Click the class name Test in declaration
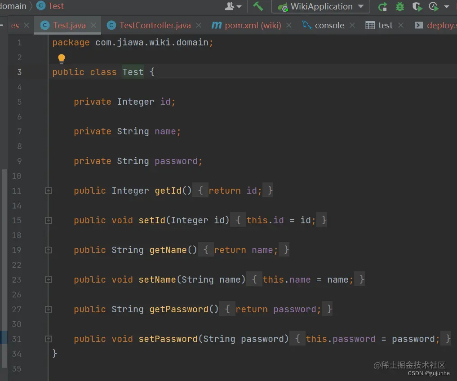Image resolution: width=457 pixels, height=381 pixels. (x=133, y=72)
